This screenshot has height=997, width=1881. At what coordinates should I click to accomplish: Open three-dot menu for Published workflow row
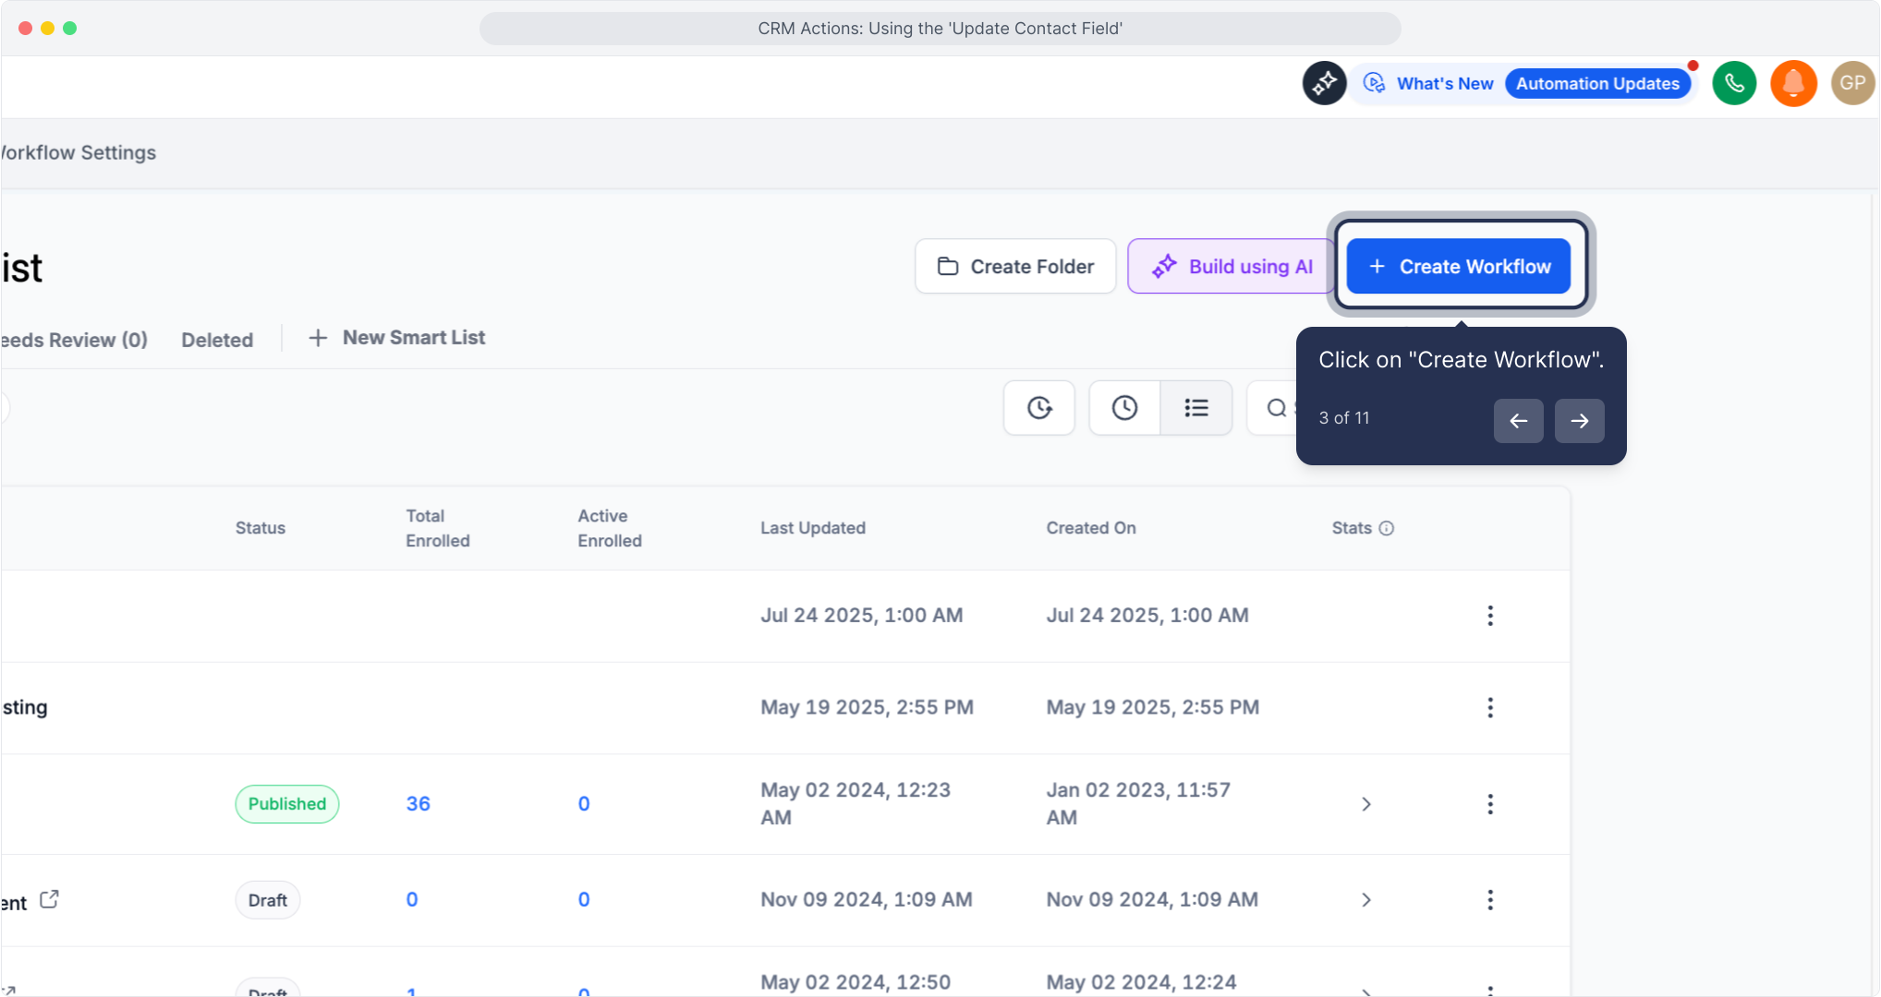tap(1490, 804)
